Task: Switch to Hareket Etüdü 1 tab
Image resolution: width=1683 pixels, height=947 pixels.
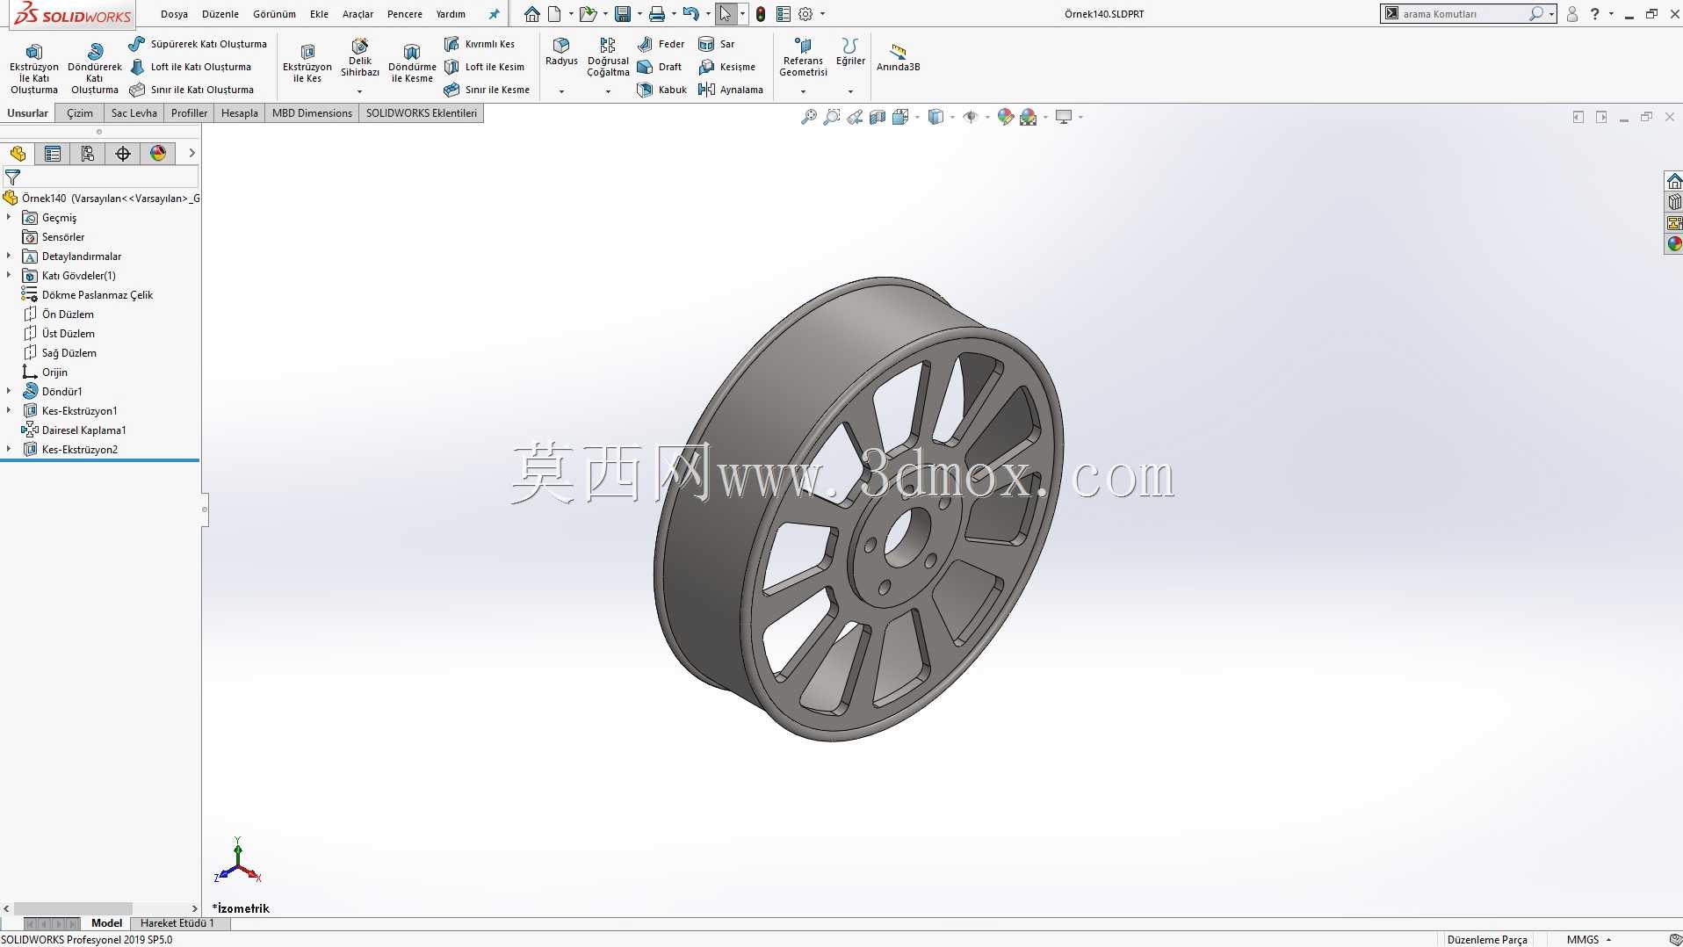Action: pos(177,923)
